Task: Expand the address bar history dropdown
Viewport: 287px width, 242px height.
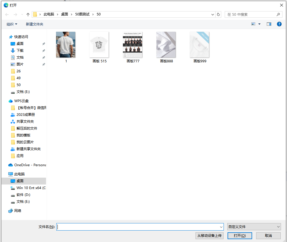Action: coord(212,15)
